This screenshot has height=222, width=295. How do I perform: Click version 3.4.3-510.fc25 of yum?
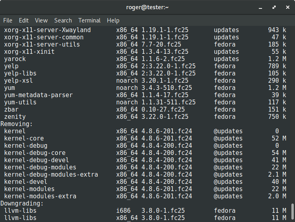(x=167, y=88)
